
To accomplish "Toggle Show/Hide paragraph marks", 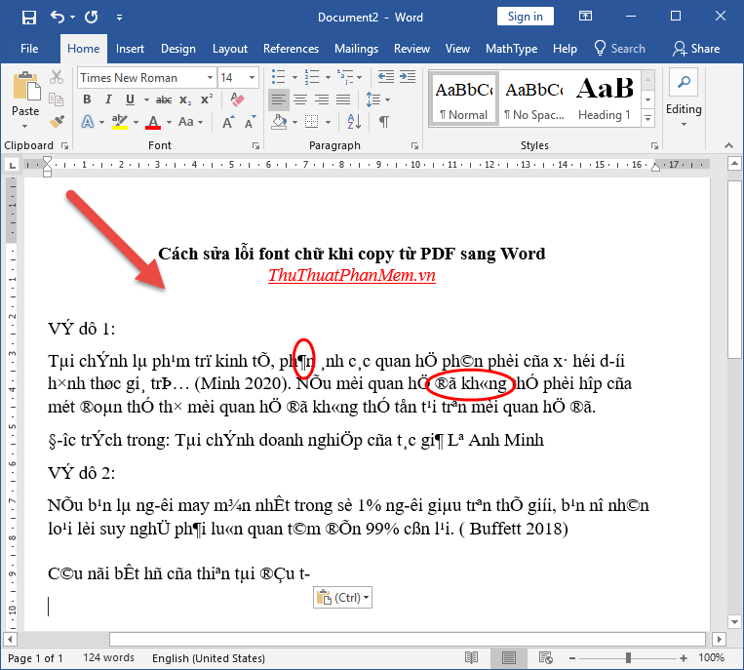I will 384,122.
